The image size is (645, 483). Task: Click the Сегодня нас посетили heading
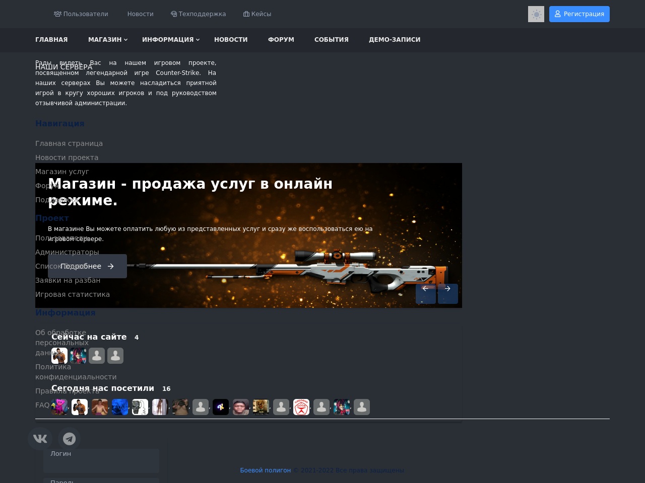(103, 388)
